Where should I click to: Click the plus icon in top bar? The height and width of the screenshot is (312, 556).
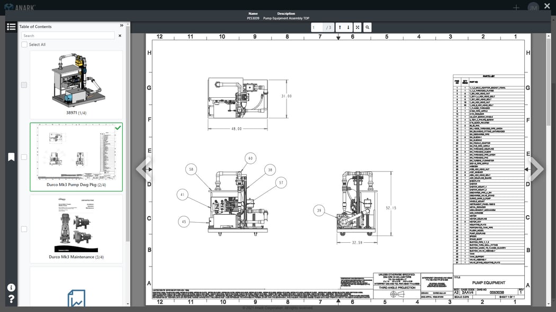[516, 7]
